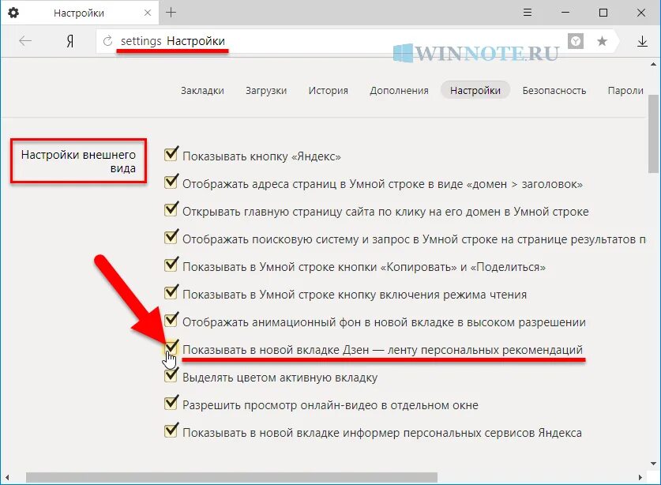Toggle Выделять цветом активную вкладку checkbox

click(171, 376)
